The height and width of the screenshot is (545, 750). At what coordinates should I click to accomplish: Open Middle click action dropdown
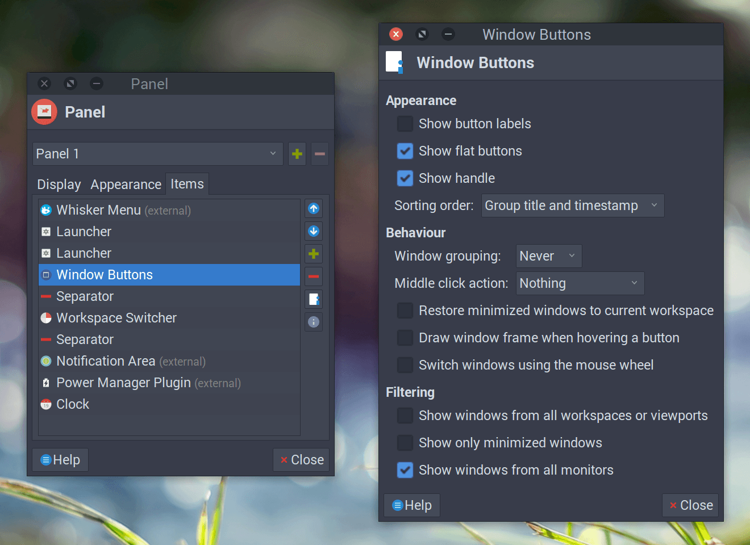click(x=580, y=283)
